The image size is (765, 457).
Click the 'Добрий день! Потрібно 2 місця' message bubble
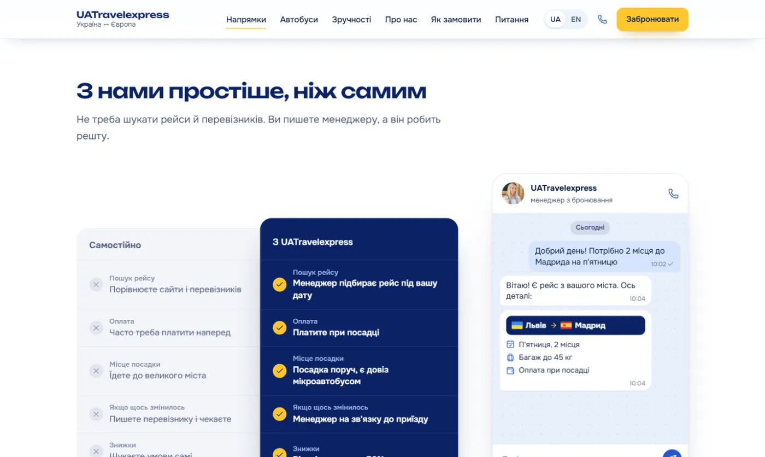[604, 256]
